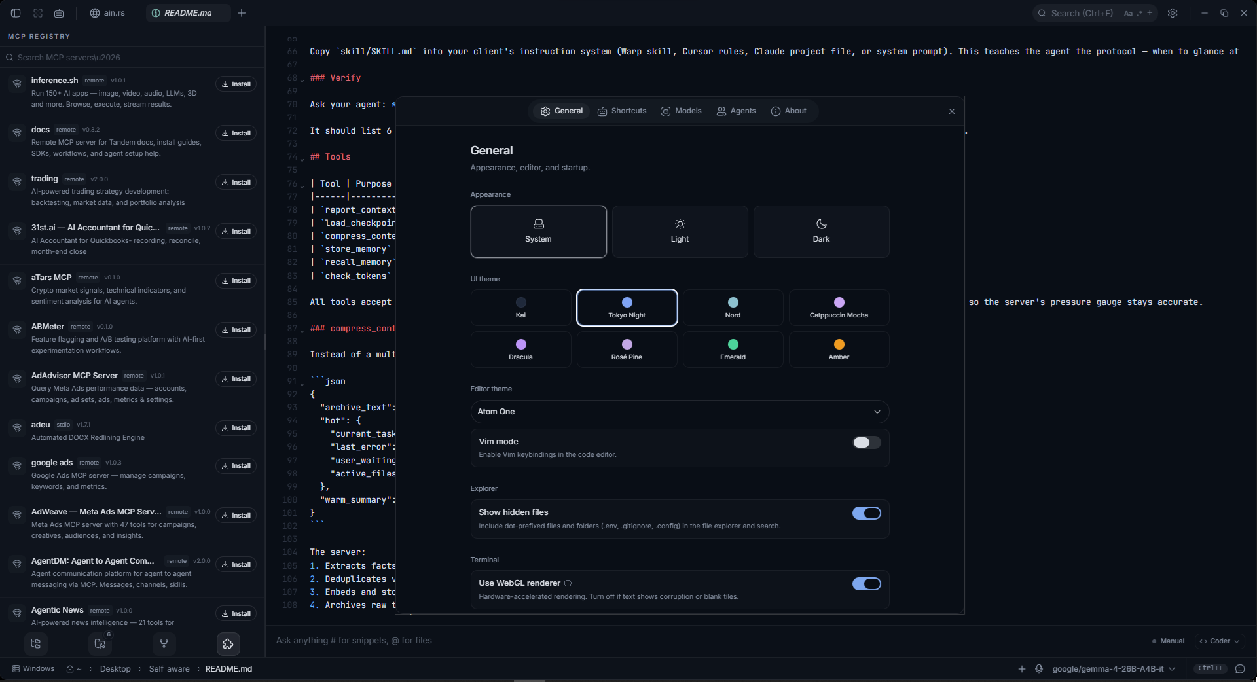Open the git branch icon in the sidebar footer
The height and width of the screenshot is (682, 1257).
164,644
